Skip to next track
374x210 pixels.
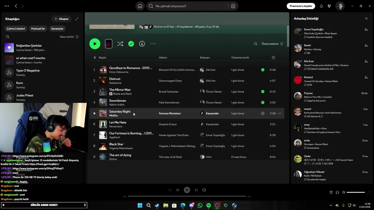click(196, 190)
